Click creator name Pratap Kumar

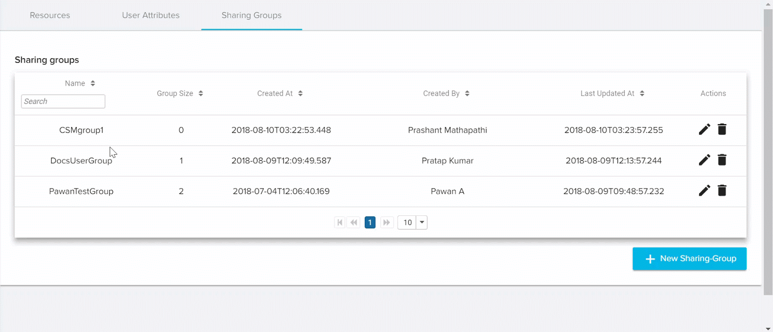point(447,160)
